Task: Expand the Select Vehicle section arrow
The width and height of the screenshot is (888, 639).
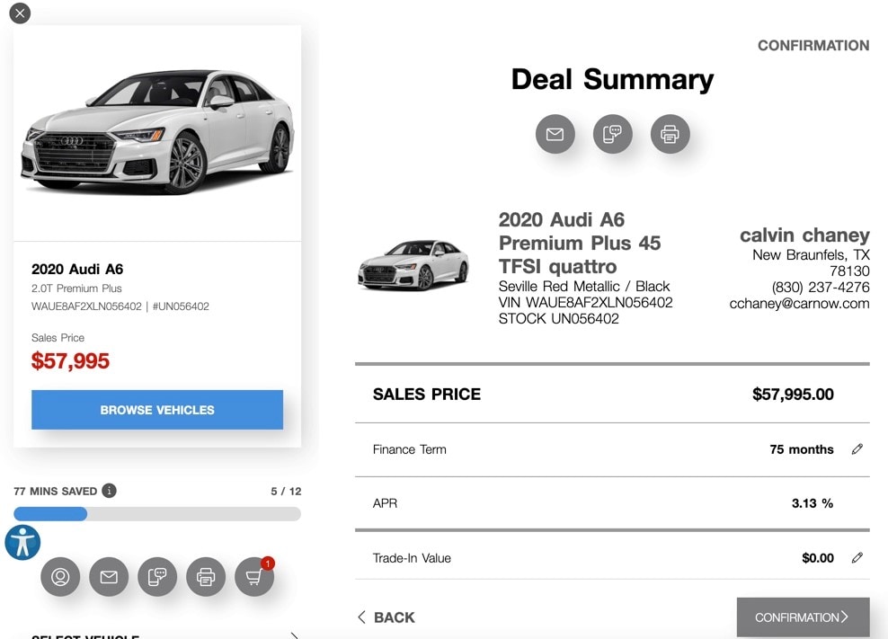Action: [294, 635]
